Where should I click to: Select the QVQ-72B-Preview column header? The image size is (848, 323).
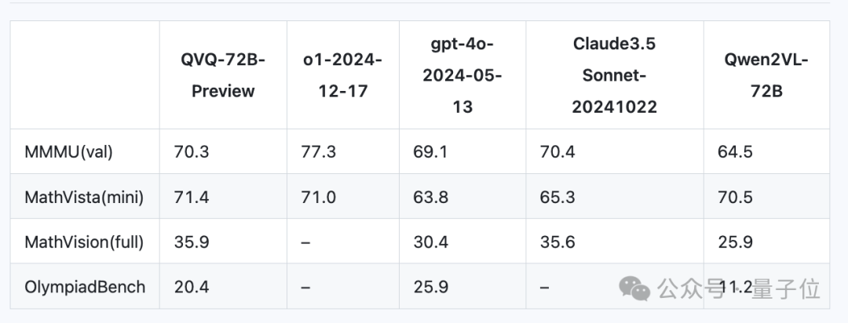[223, 74]
